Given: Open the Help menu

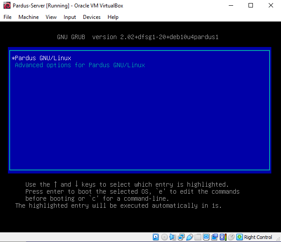Looking at the screenshot, I should tap(113, 17).
